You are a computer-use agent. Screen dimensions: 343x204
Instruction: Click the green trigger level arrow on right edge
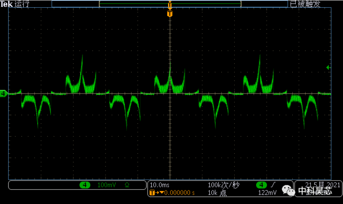coord(328,68)
